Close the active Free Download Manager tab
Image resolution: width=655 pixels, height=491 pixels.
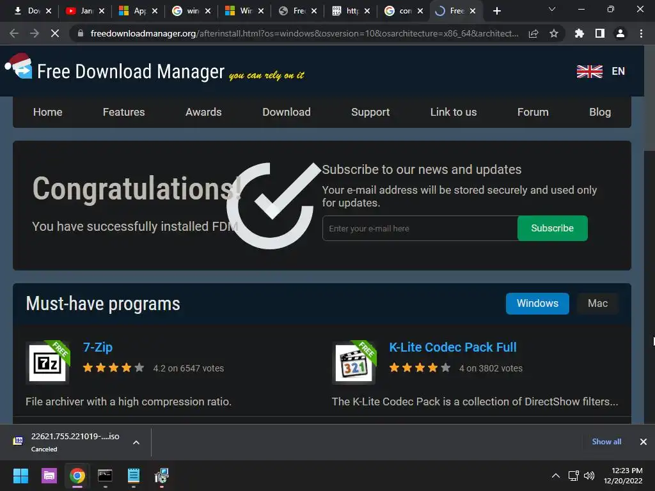click(473, 11)
